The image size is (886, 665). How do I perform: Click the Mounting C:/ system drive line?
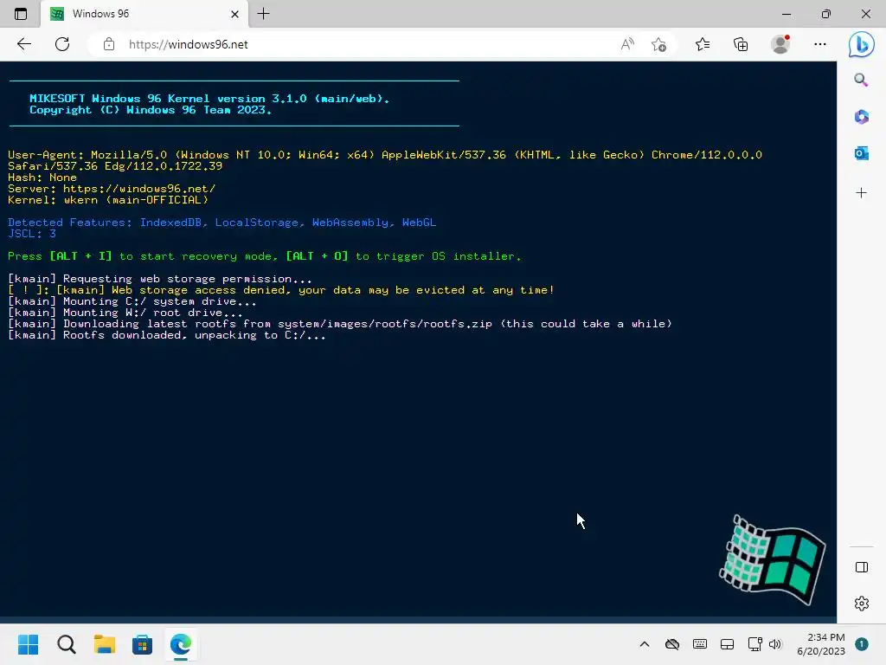[x=132, y=301]
